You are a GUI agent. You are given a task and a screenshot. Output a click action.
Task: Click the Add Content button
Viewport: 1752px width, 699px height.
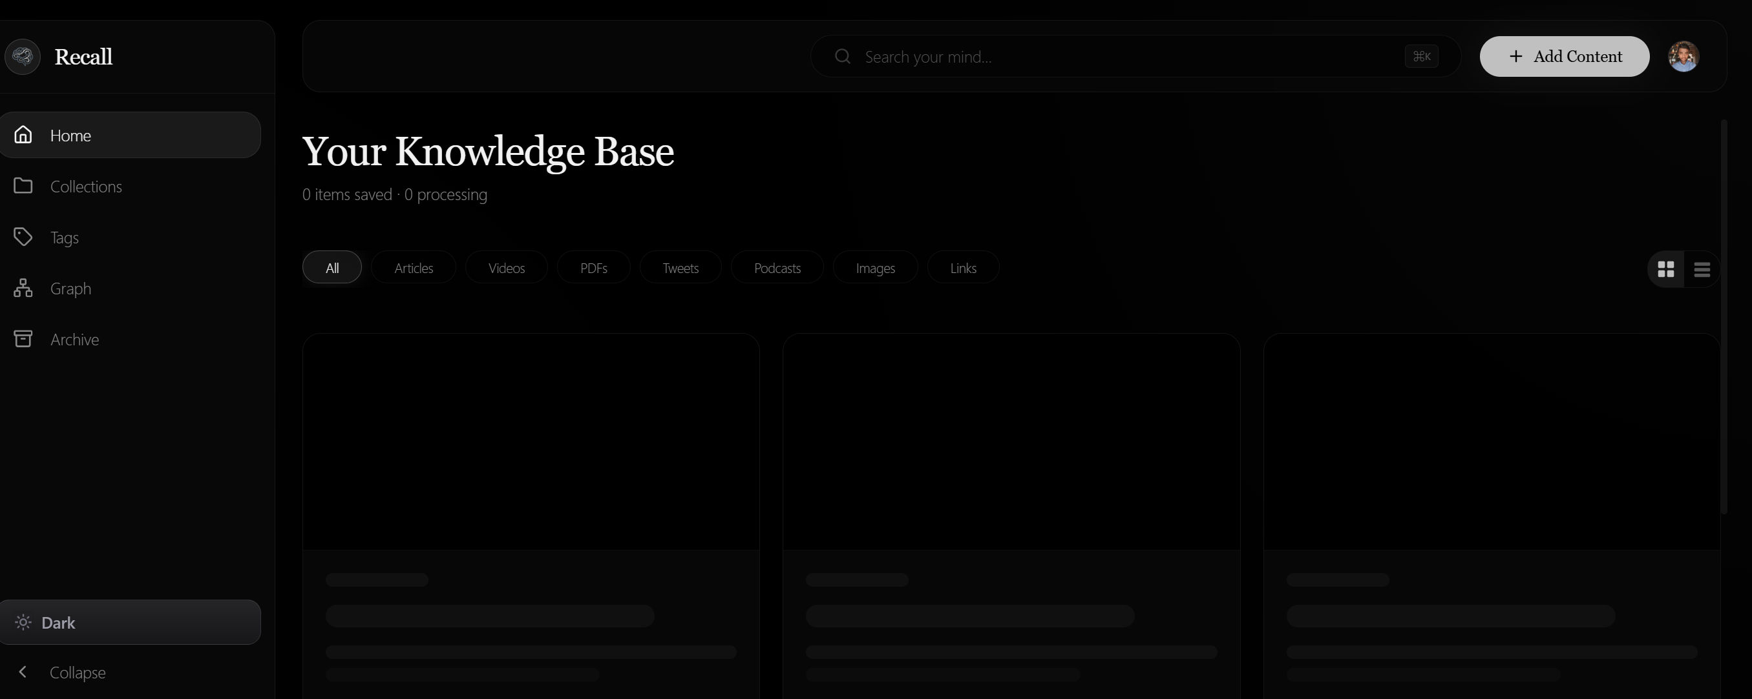[x=1565, y=56]
